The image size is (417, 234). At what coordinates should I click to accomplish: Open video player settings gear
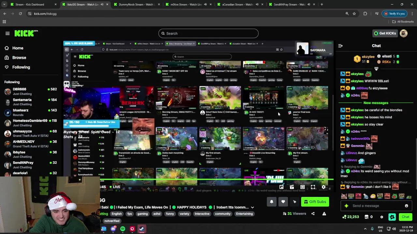324,187
